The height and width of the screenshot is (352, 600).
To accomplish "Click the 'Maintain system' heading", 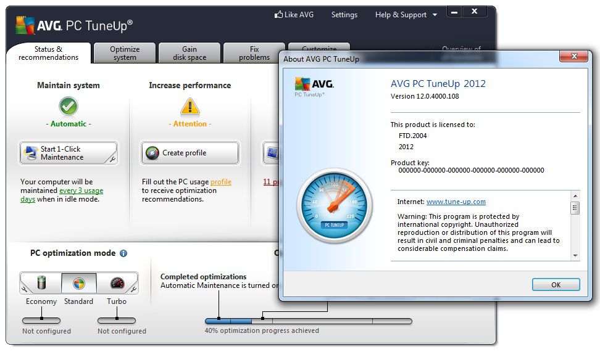I will click(69, 85).
